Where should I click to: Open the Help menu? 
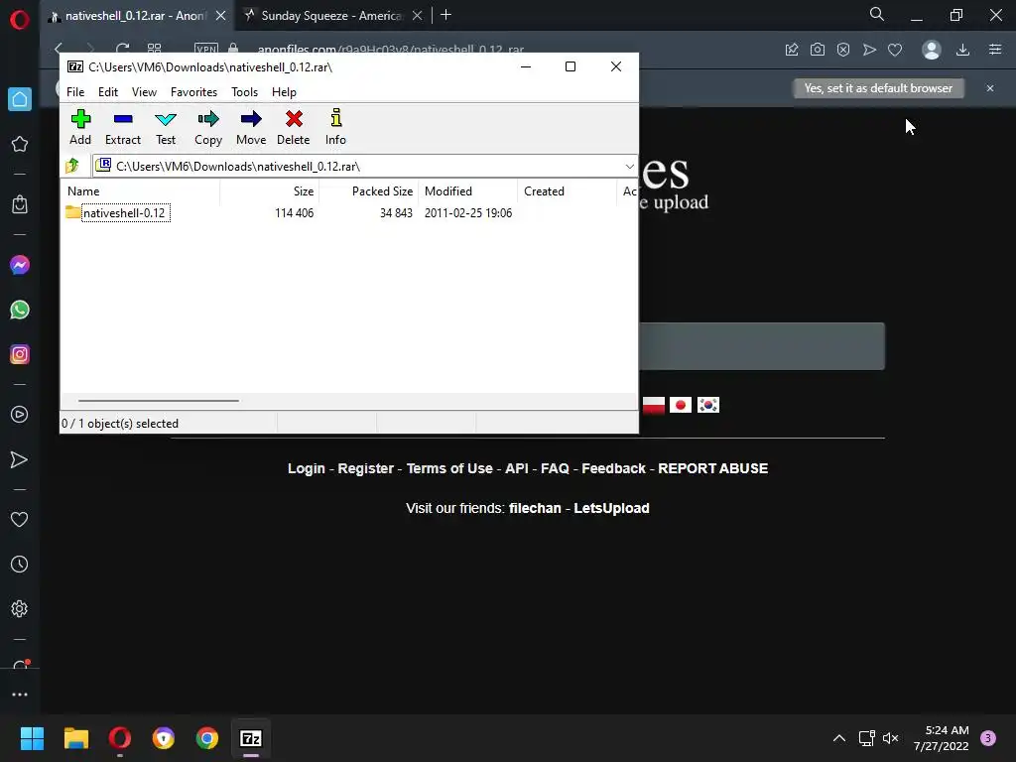click(284, 92)
